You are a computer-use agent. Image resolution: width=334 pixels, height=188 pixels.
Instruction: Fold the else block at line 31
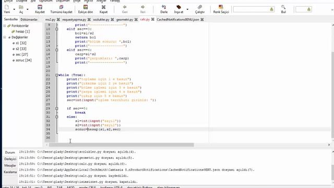coord(57,117)
